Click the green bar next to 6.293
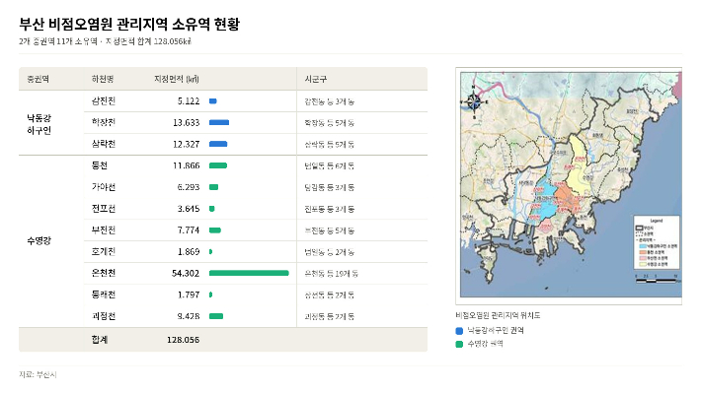Viewport: 701px width, 393px height. (213, 187)
